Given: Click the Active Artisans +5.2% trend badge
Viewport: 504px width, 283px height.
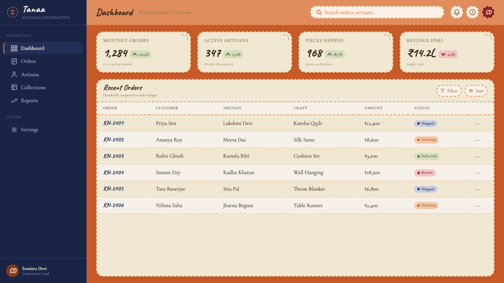Looking at the screenshot, I should pos(233,54).
